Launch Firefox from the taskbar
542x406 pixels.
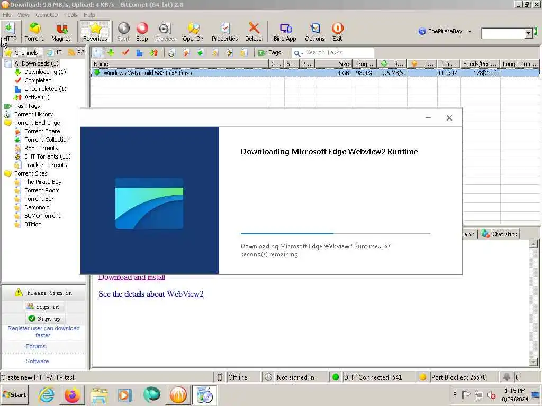point(73,395)
